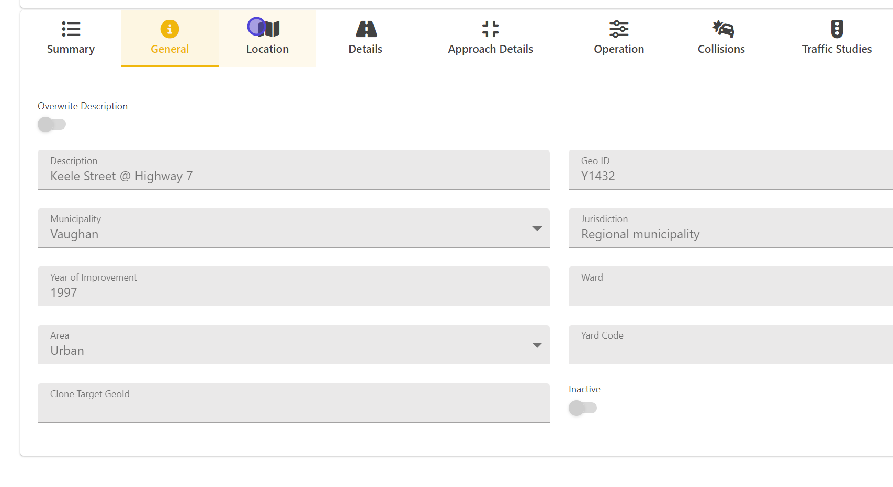893x487 pixels.
Task: Open the Traffic Studies traffic light icon
Action: tap(837, 29)
